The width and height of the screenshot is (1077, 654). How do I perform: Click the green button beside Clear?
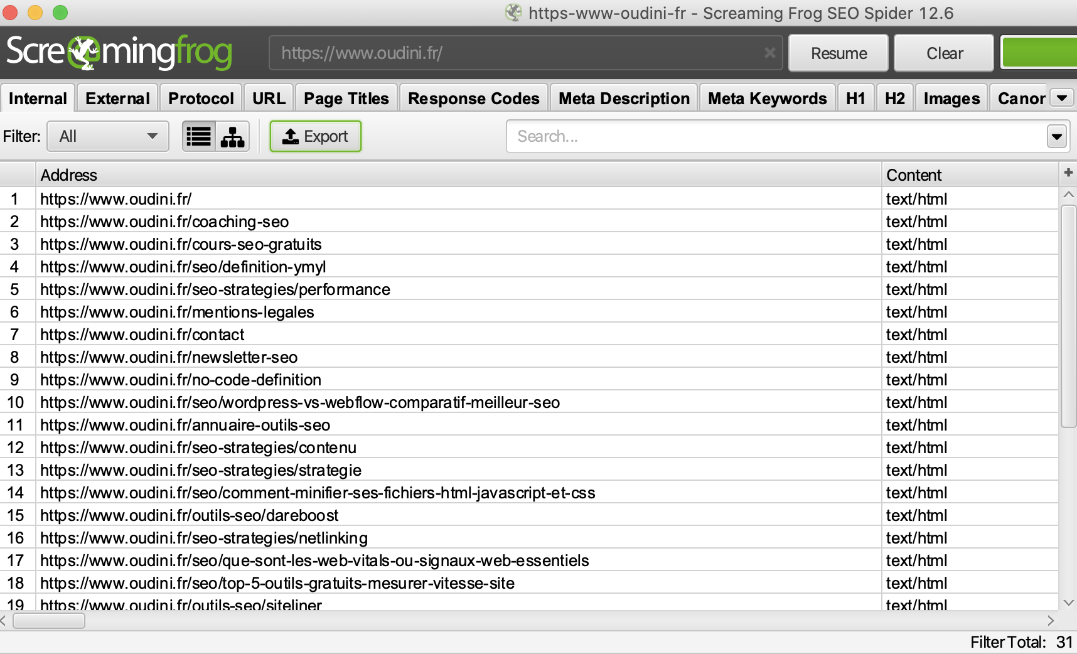coord(1039,53)
